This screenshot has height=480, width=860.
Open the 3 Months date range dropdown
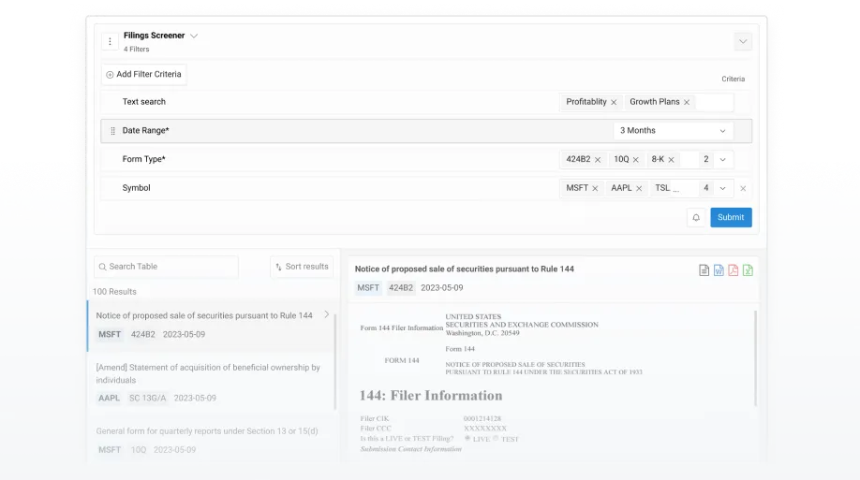673,131
